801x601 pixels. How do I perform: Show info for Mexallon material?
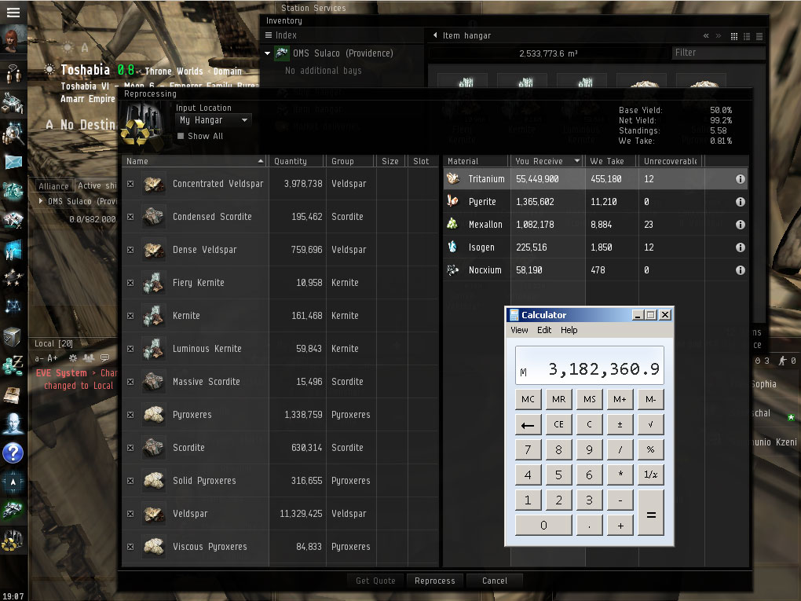(741, 225)
